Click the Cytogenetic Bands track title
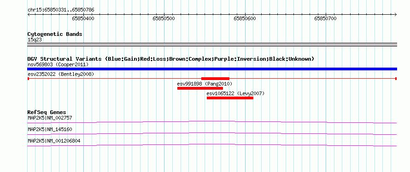The image size is (410, 172). [x=55, y=34]
